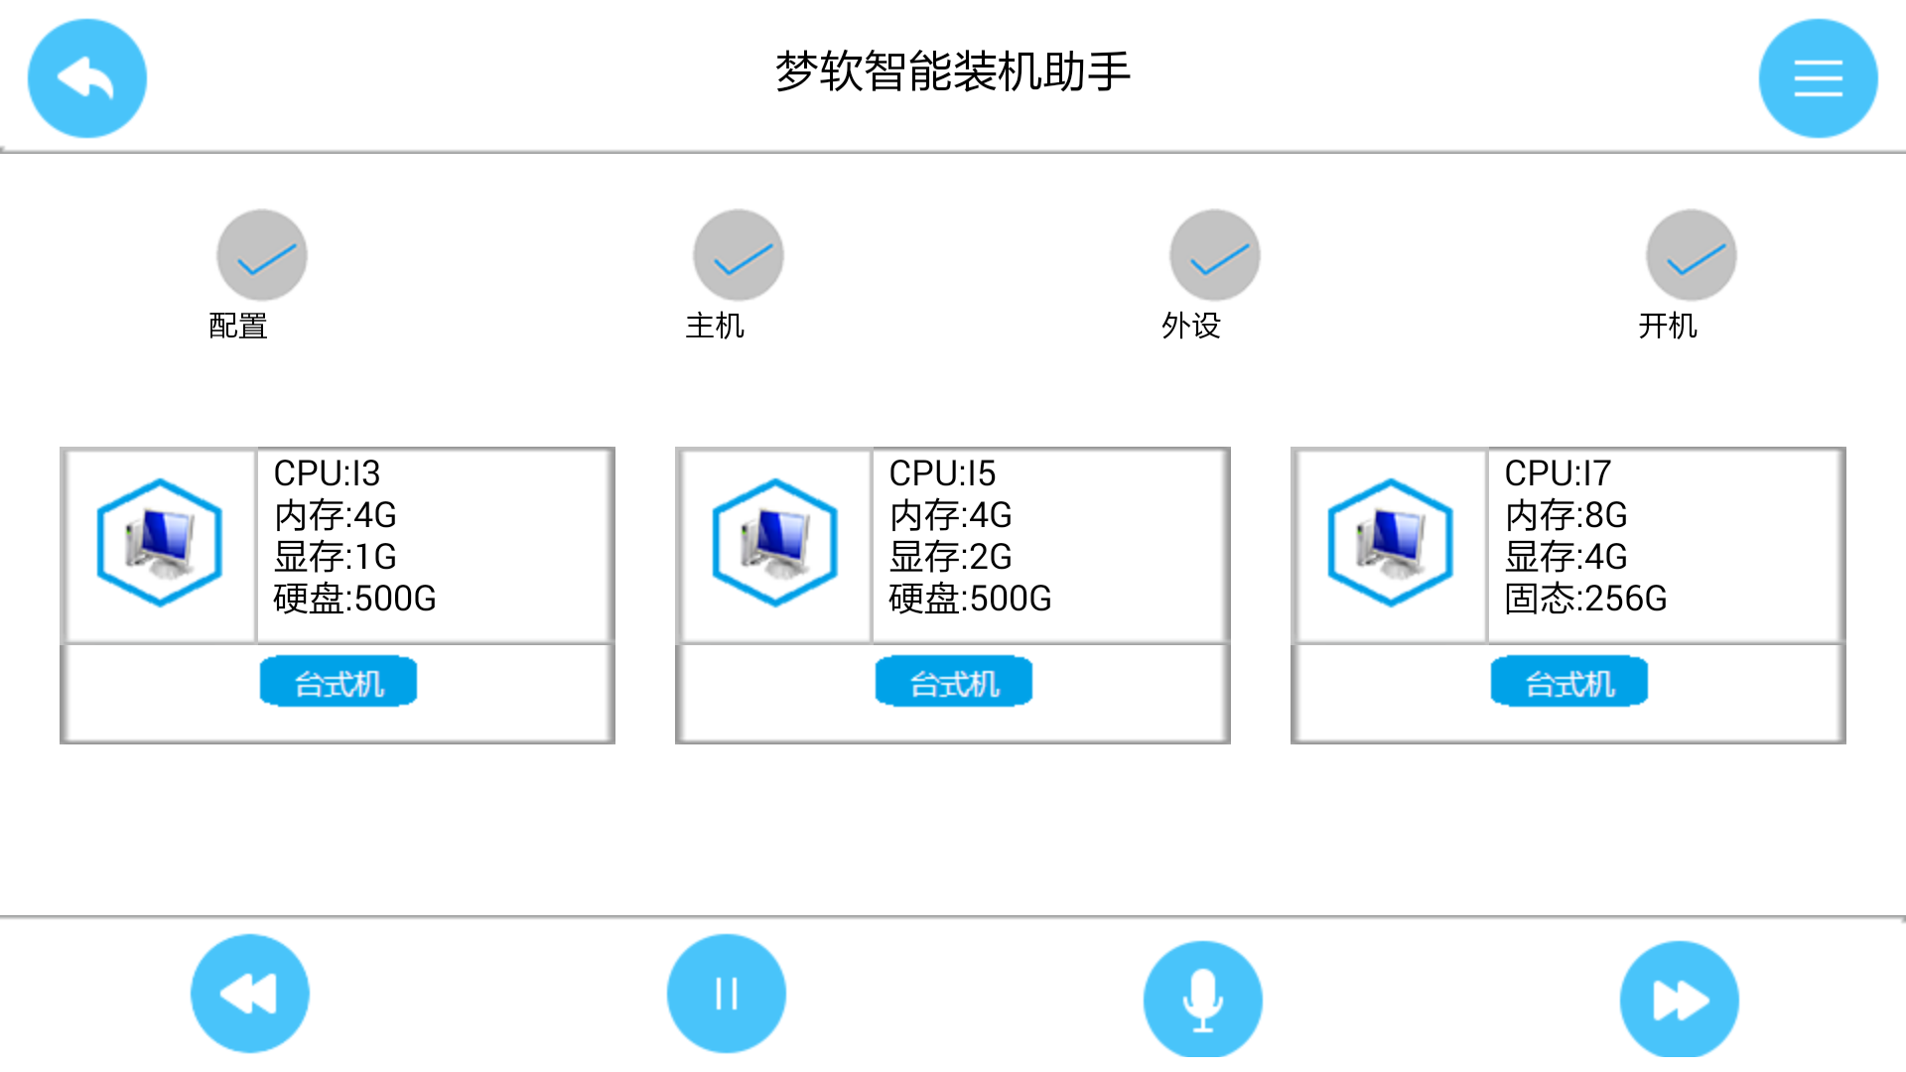
Task: Click the I7 desktop computer icon
Action: [1390, 541]
